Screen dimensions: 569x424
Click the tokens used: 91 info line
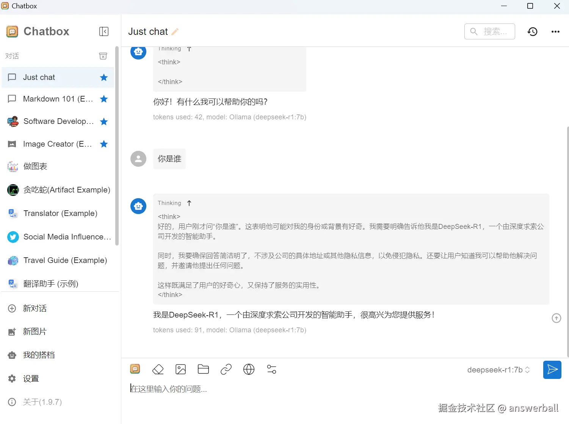tap(230, 330)
